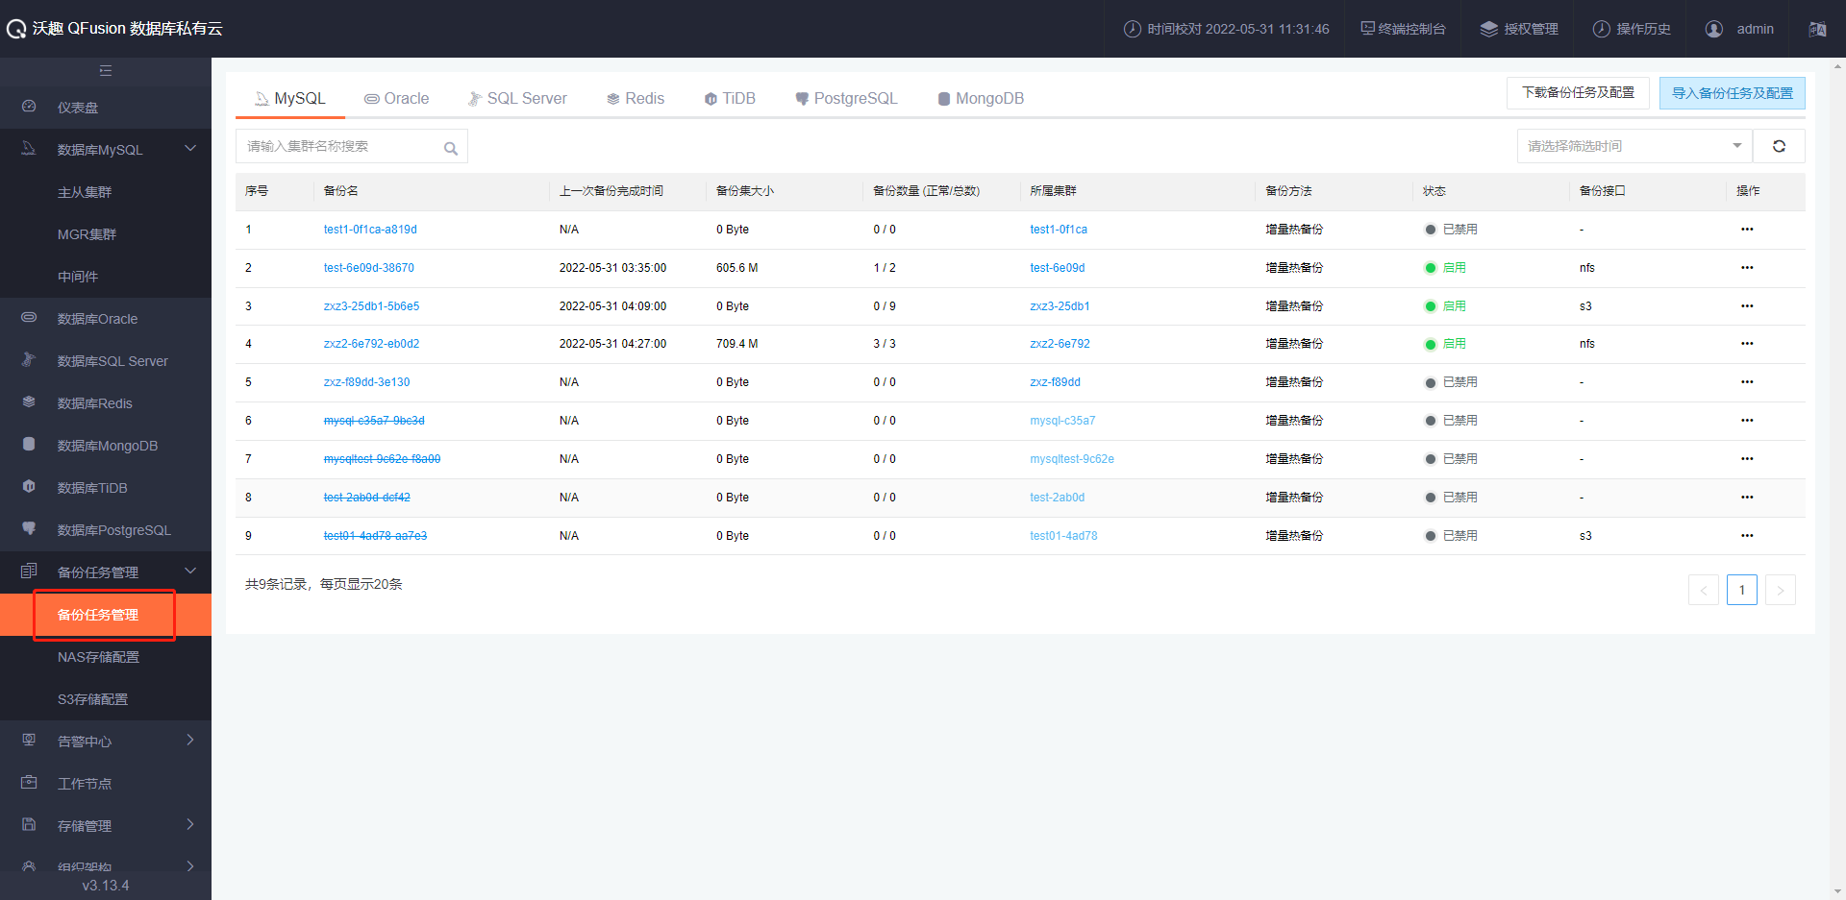Image resolution: width=1846 pixels, height=900 pixels.
Task: Switch to the Redis tab
Action: pos(636,98)
